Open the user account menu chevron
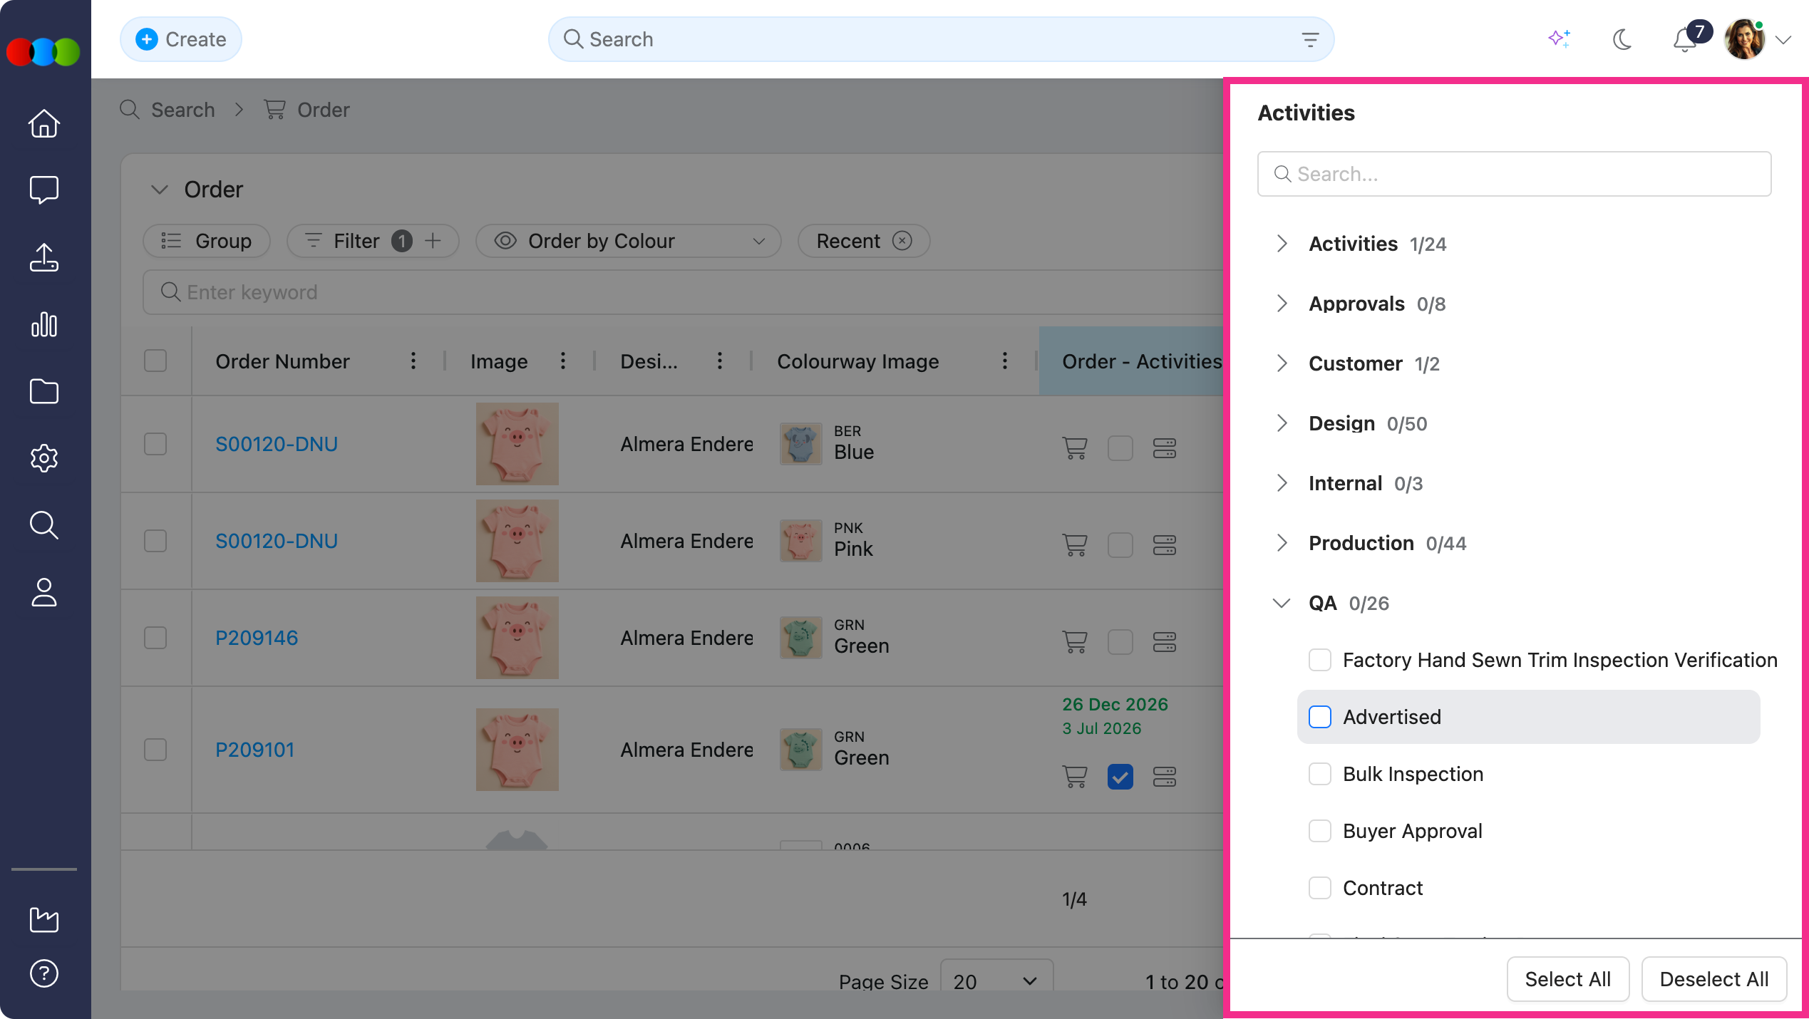Image resolution: width=1809 pixels, height=1019 pixels. point(1783,40)
